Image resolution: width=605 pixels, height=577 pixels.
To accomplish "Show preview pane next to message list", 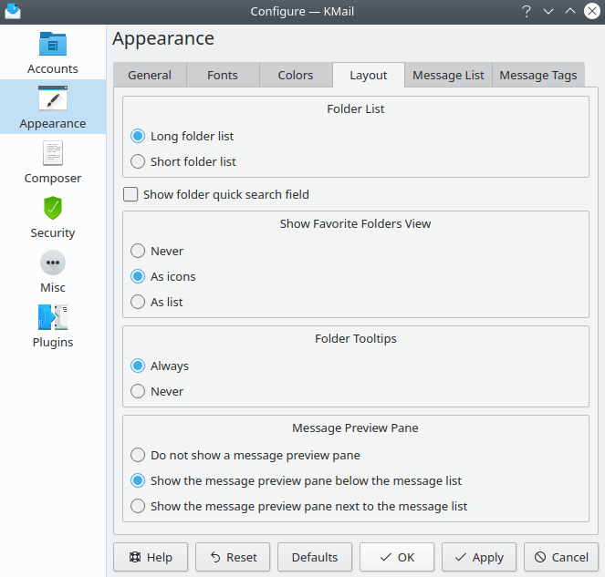I will [138, 506].
